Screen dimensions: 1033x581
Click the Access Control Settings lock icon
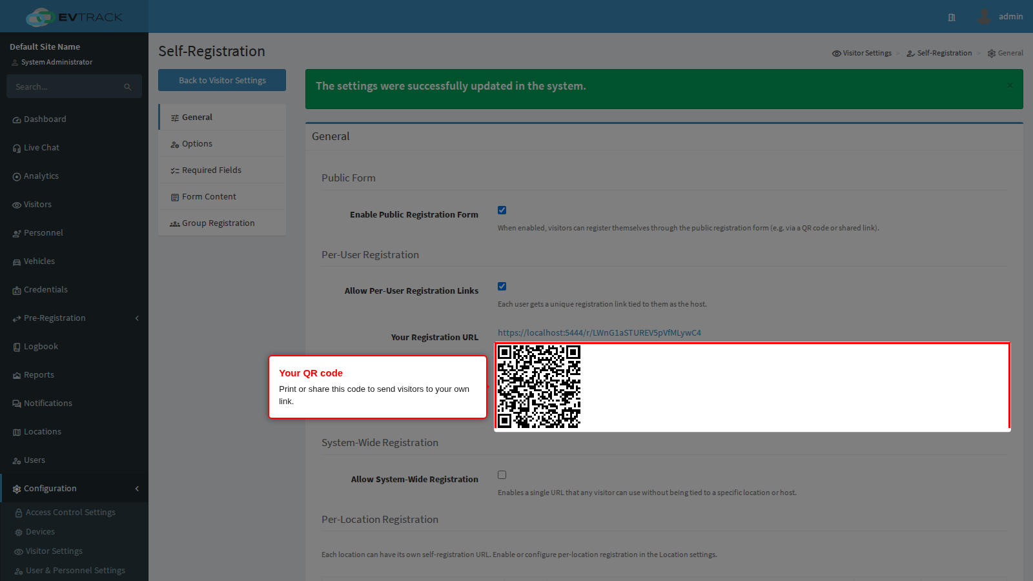[19, 513]
